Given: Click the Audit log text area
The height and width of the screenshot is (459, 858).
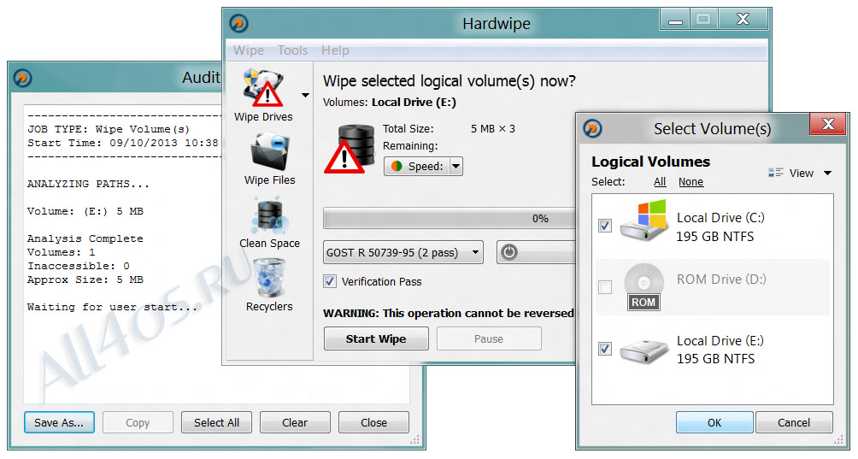Looking at the screenshot, I should click(x=123, y=255).
